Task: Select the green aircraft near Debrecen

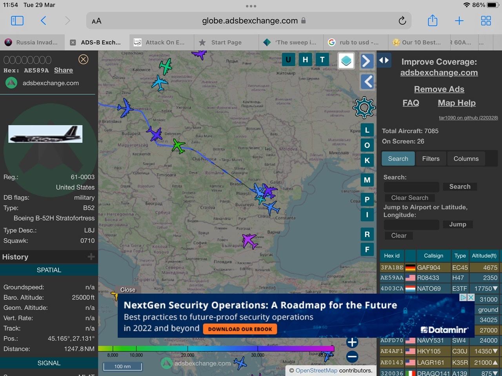Action: tap(178, 146)
